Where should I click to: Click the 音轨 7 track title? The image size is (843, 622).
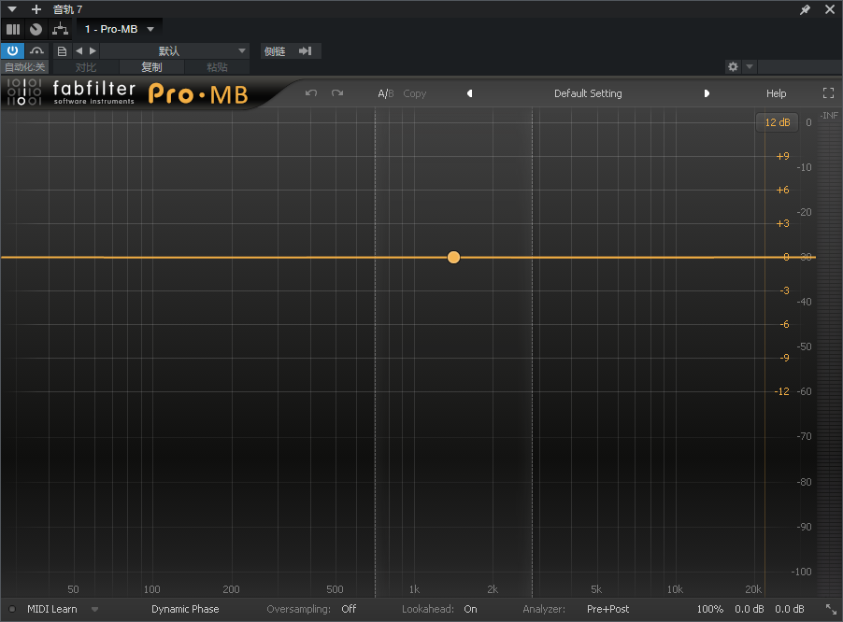(x=67, y=9)
